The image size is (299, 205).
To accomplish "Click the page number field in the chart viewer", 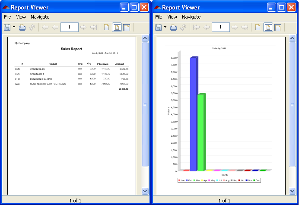I will [220, 28].
